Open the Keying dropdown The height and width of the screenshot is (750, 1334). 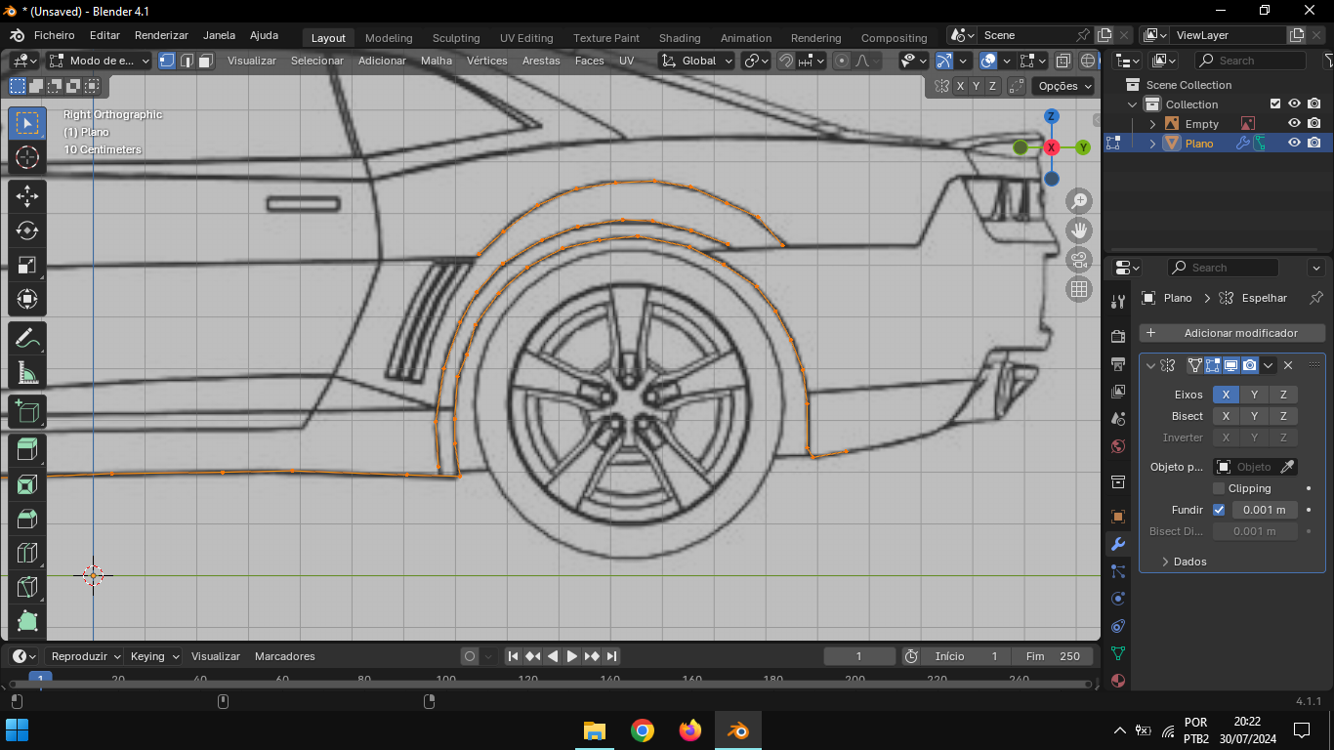(x=154, y=656)
